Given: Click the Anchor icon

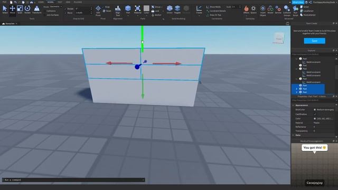Looking at the screenshot, I should 153,15.
